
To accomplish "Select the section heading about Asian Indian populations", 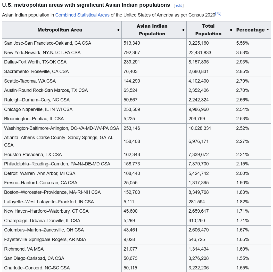I will (x=86, y=5).
